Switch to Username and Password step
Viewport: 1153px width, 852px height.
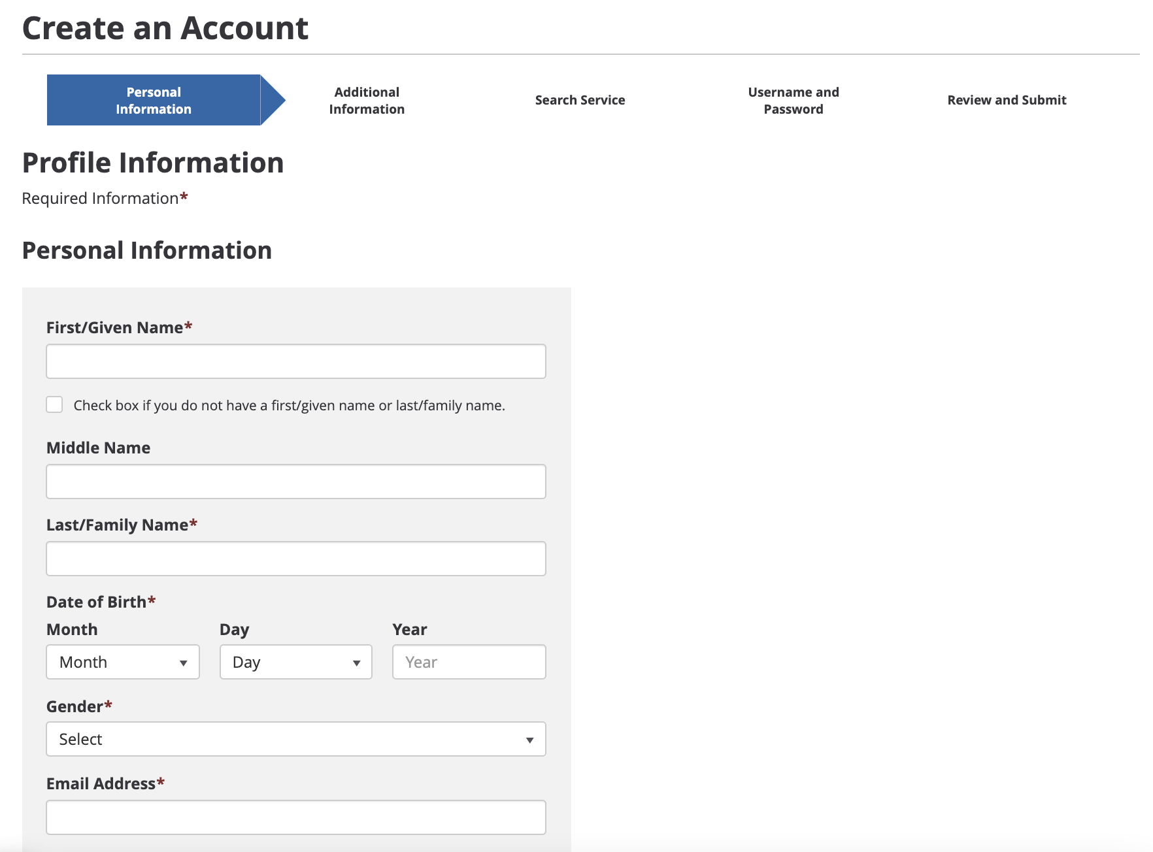pyautogui.click(x=793, y=100)
